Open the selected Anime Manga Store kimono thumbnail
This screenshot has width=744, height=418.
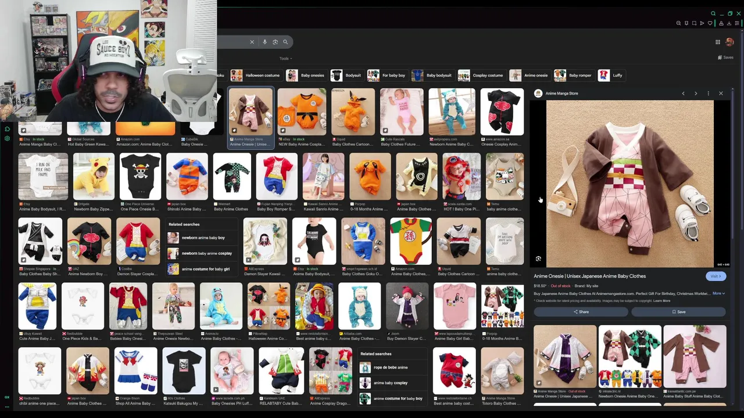coord(251,112)
